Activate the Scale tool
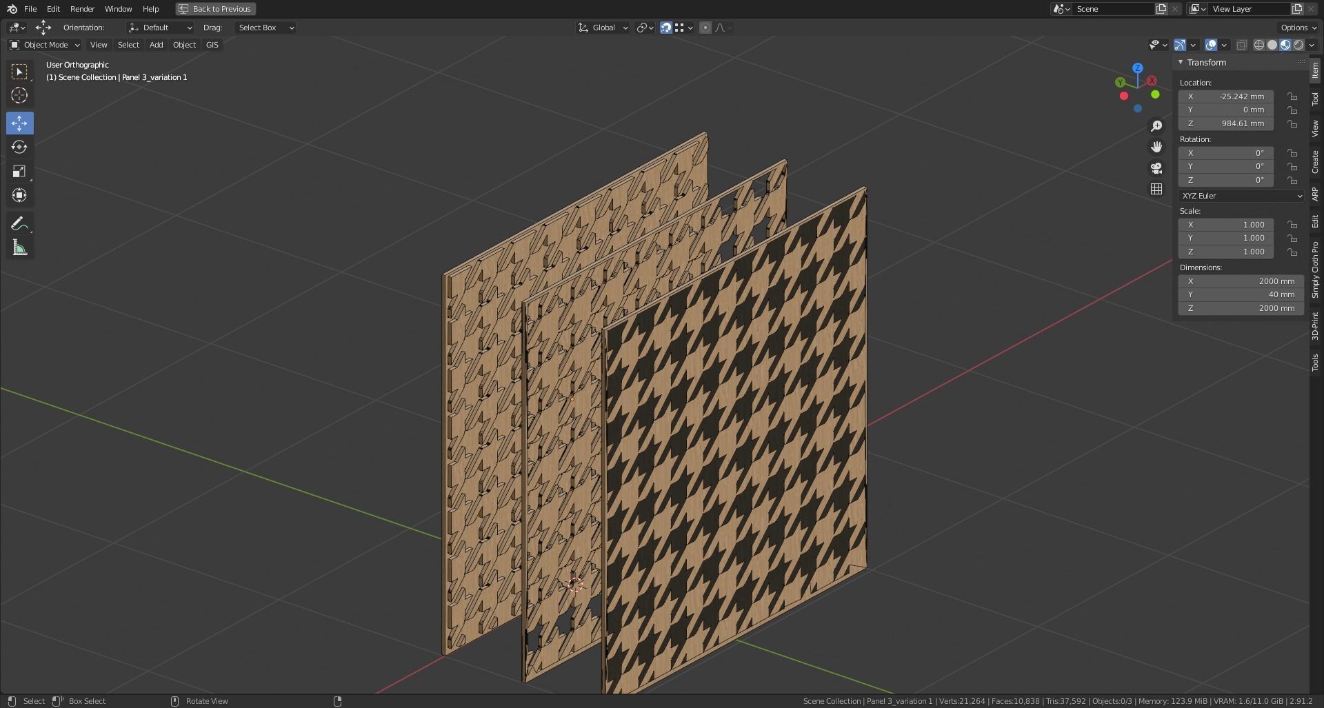 (19, 172)
